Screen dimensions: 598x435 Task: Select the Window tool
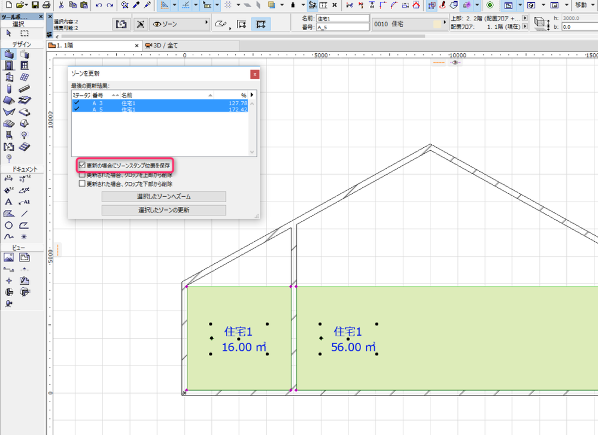point(25,66)
